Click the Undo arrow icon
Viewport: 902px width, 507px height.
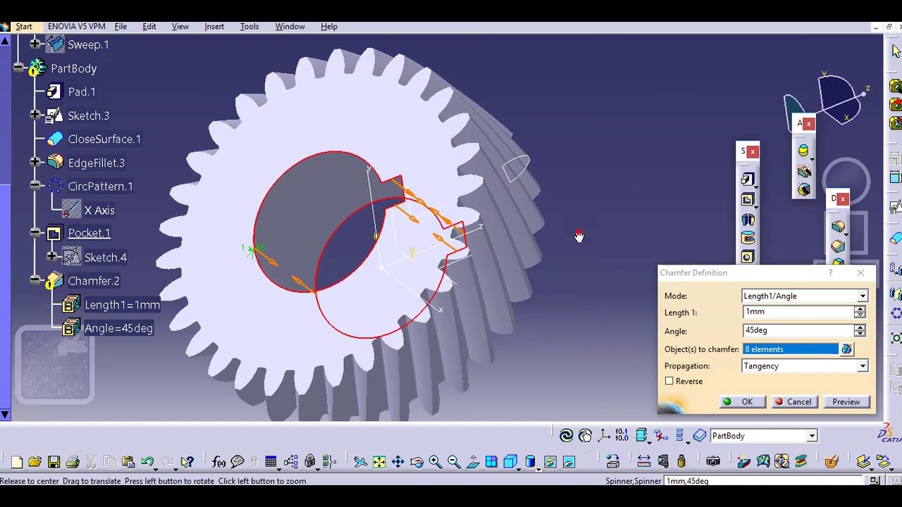147,462
